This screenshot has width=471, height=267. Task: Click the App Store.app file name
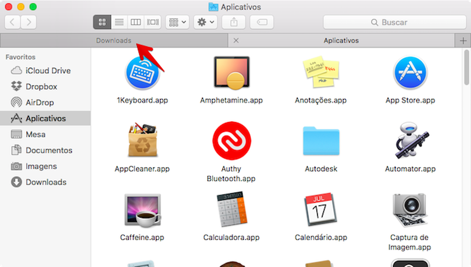click(x=410, y=100)
